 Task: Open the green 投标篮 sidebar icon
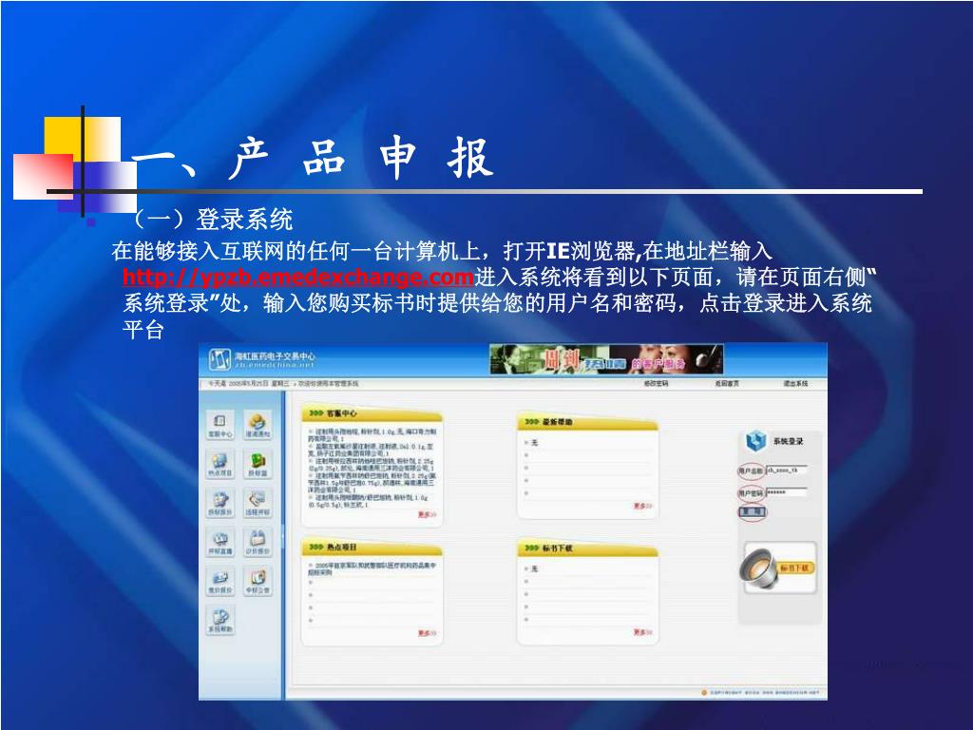[x=258, y=464]
